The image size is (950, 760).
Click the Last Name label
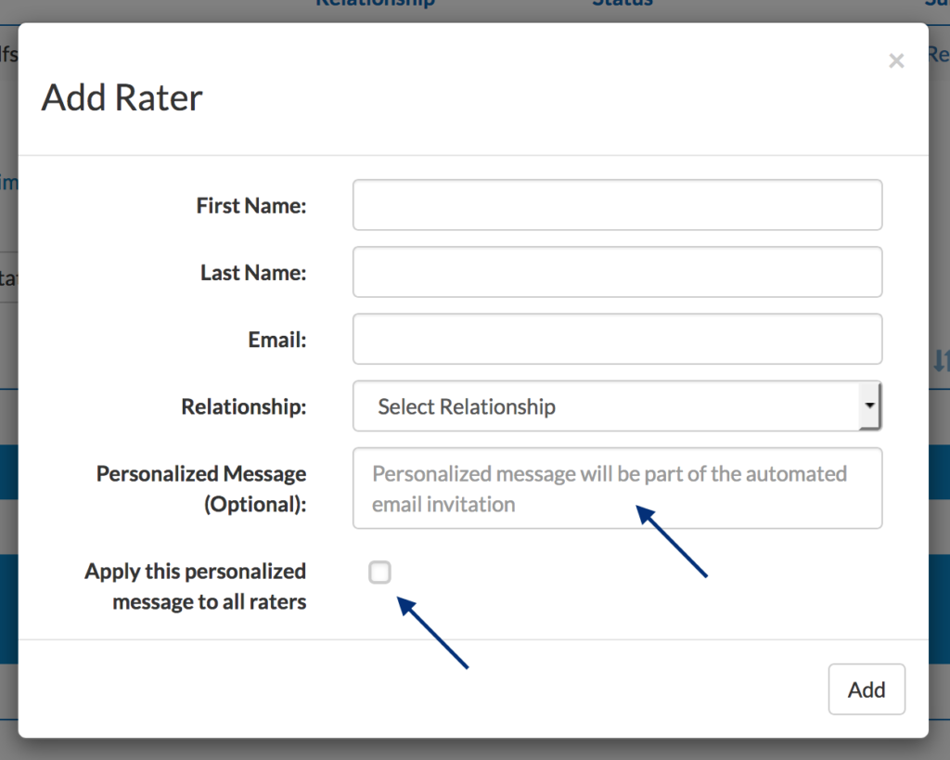click(x=253, y=273)
